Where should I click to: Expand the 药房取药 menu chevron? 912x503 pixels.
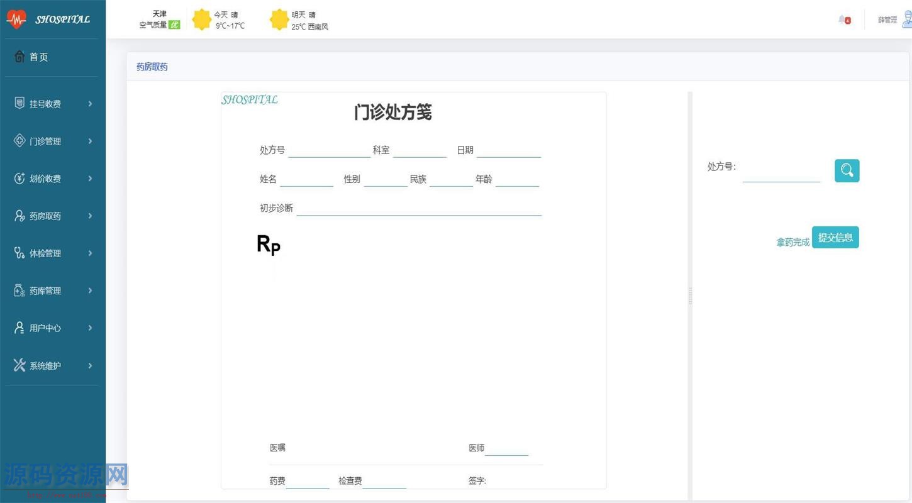coord(90,216)
